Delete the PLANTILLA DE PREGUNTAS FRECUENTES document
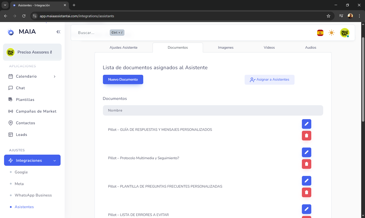 tap(306, 192)
